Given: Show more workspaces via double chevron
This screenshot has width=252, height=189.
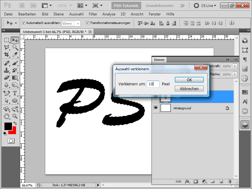Looking at the screenshot, I should click(182, 6).
